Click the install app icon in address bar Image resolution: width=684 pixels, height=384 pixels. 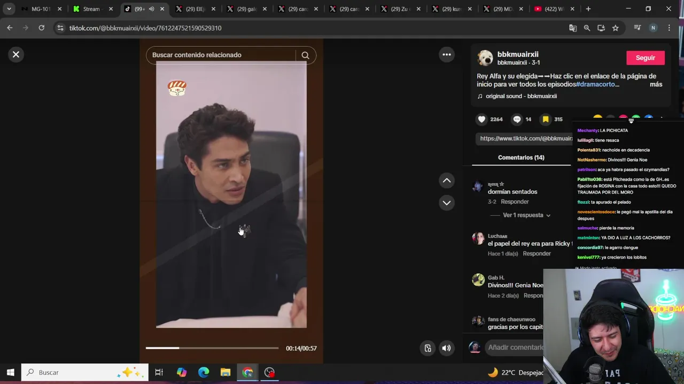(601, 28)
